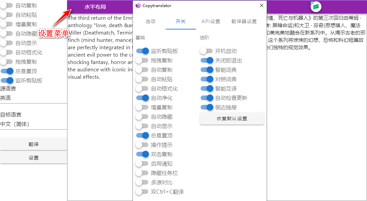Enable 自动复制 in the settings dialog
Image resolution: width=367 pixels, height=201 pixels.
[x=143, y=70]
